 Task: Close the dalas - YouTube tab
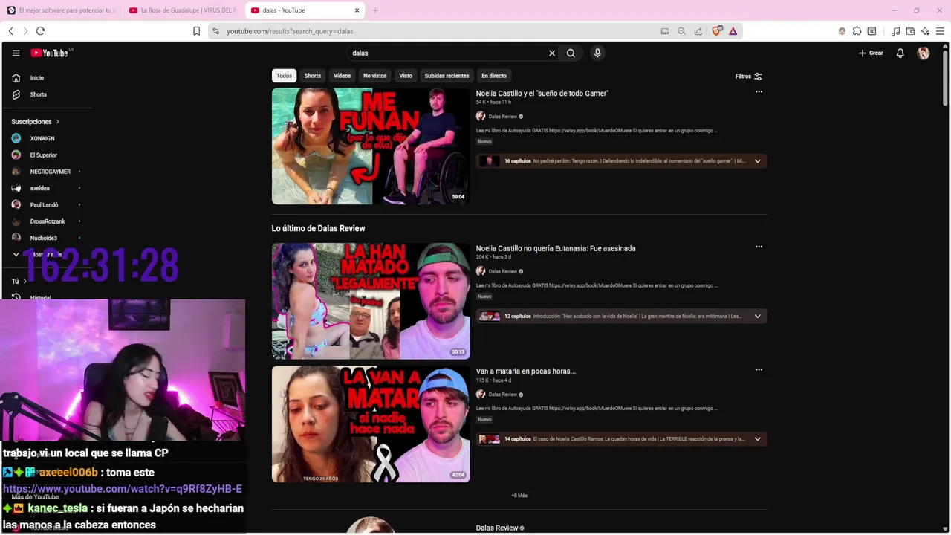357,10
